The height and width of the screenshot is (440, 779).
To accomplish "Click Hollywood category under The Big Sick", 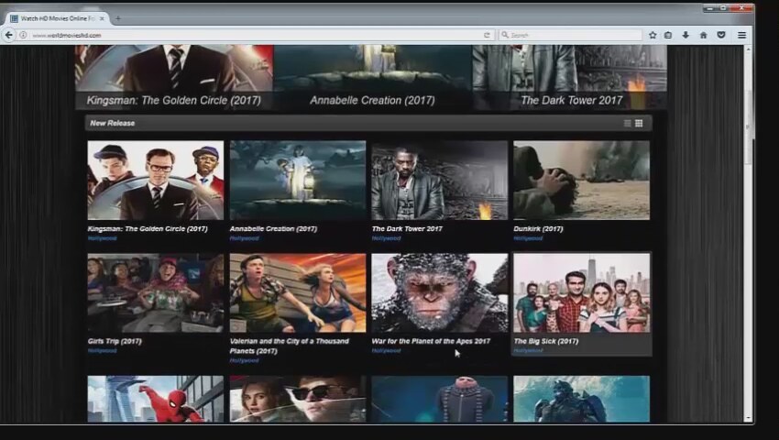I will click(x=528, y=350).
